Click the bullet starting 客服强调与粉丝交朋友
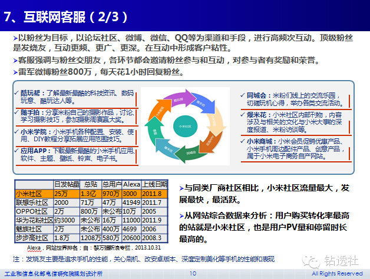Viewport: 370px width, 279px height. 167,61
